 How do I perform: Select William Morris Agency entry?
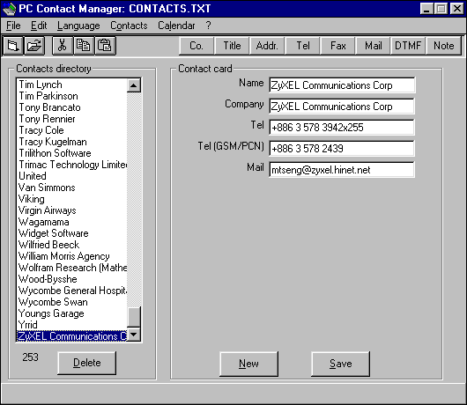[71, 256]
